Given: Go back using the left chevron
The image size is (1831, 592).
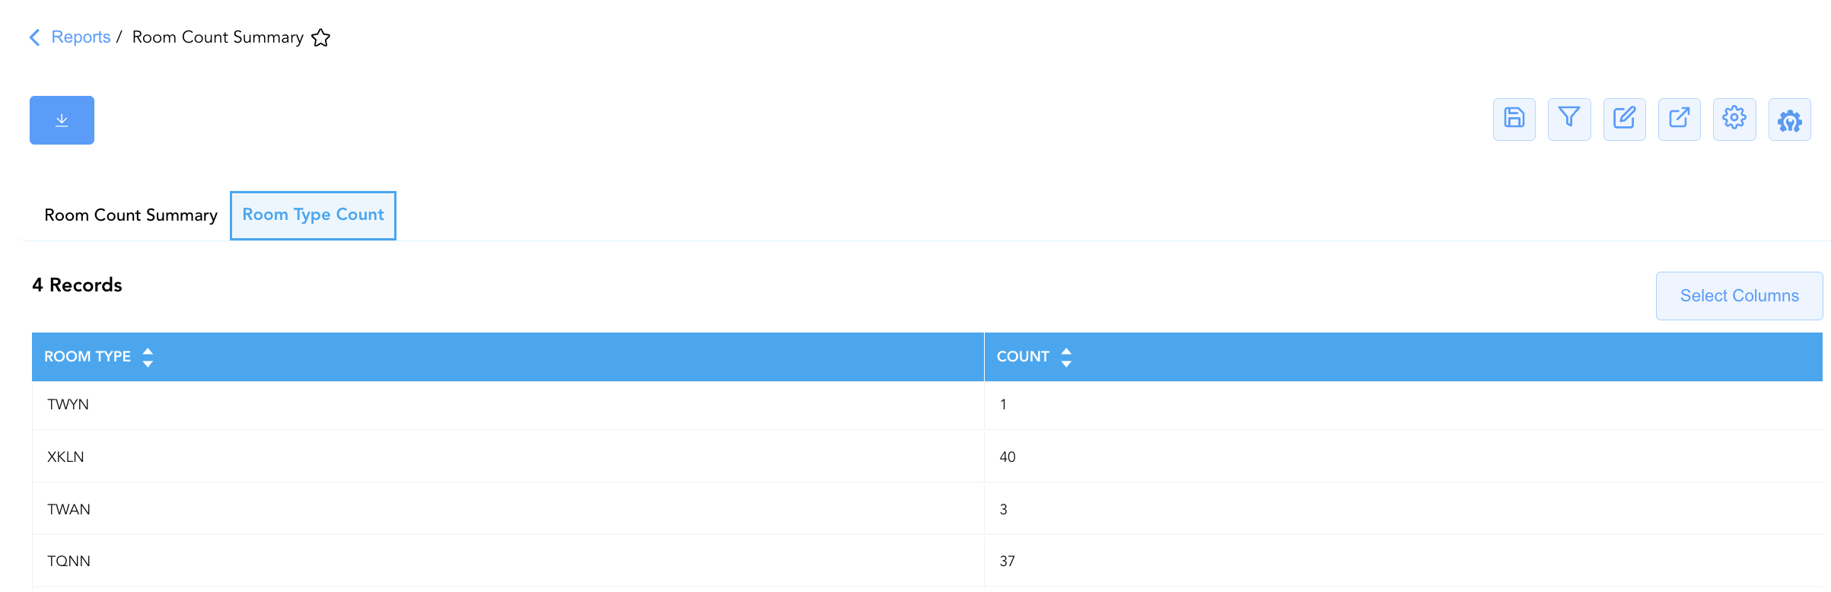Looking at the screenshot, I should [x=34, y=37].
